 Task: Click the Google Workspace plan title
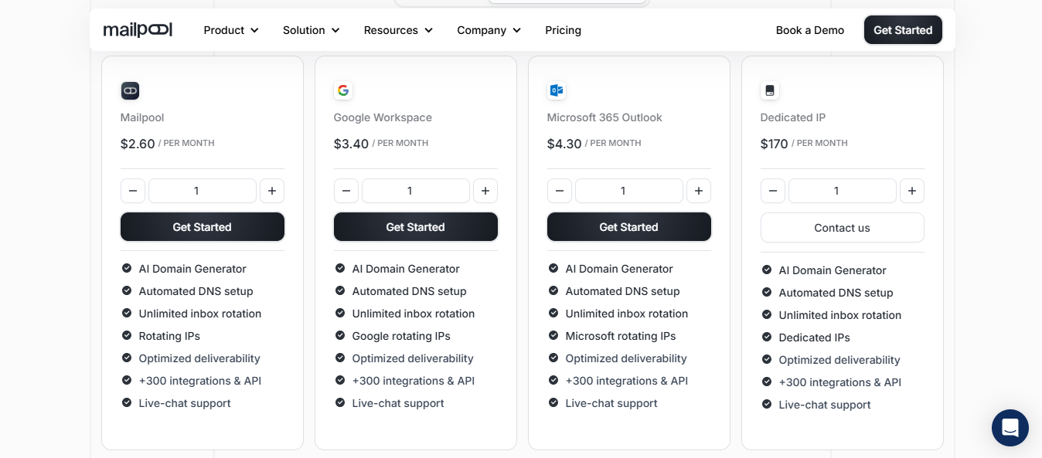(383, 117)
